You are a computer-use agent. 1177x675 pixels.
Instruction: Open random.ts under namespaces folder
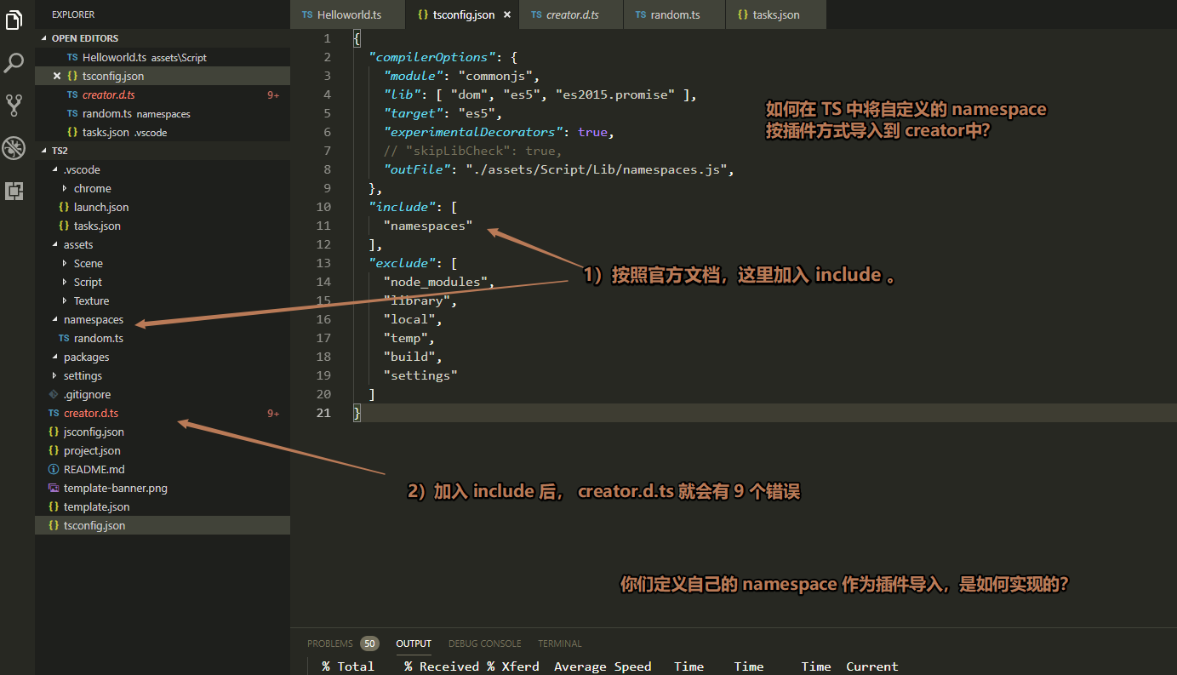[163, 338]
